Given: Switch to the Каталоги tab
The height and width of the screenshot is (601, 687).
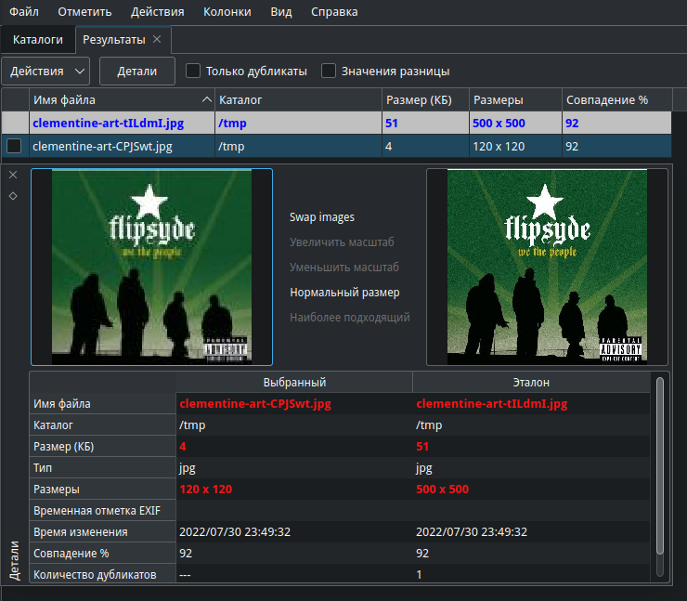Looking at the screenshot, I should (38, 40).
